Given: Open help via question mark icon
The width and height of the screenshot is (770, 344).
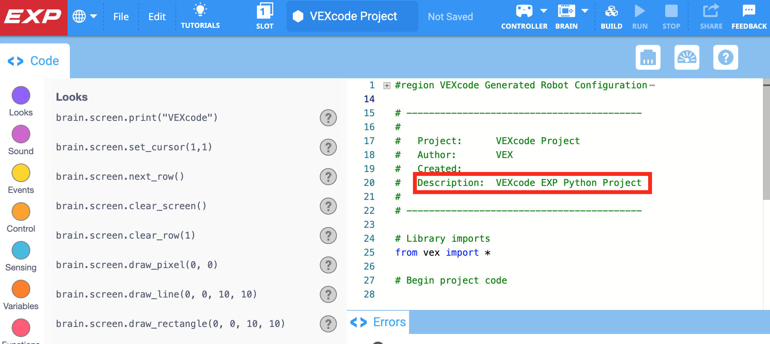Looking at the screenshot, I should tap(725, 57).
